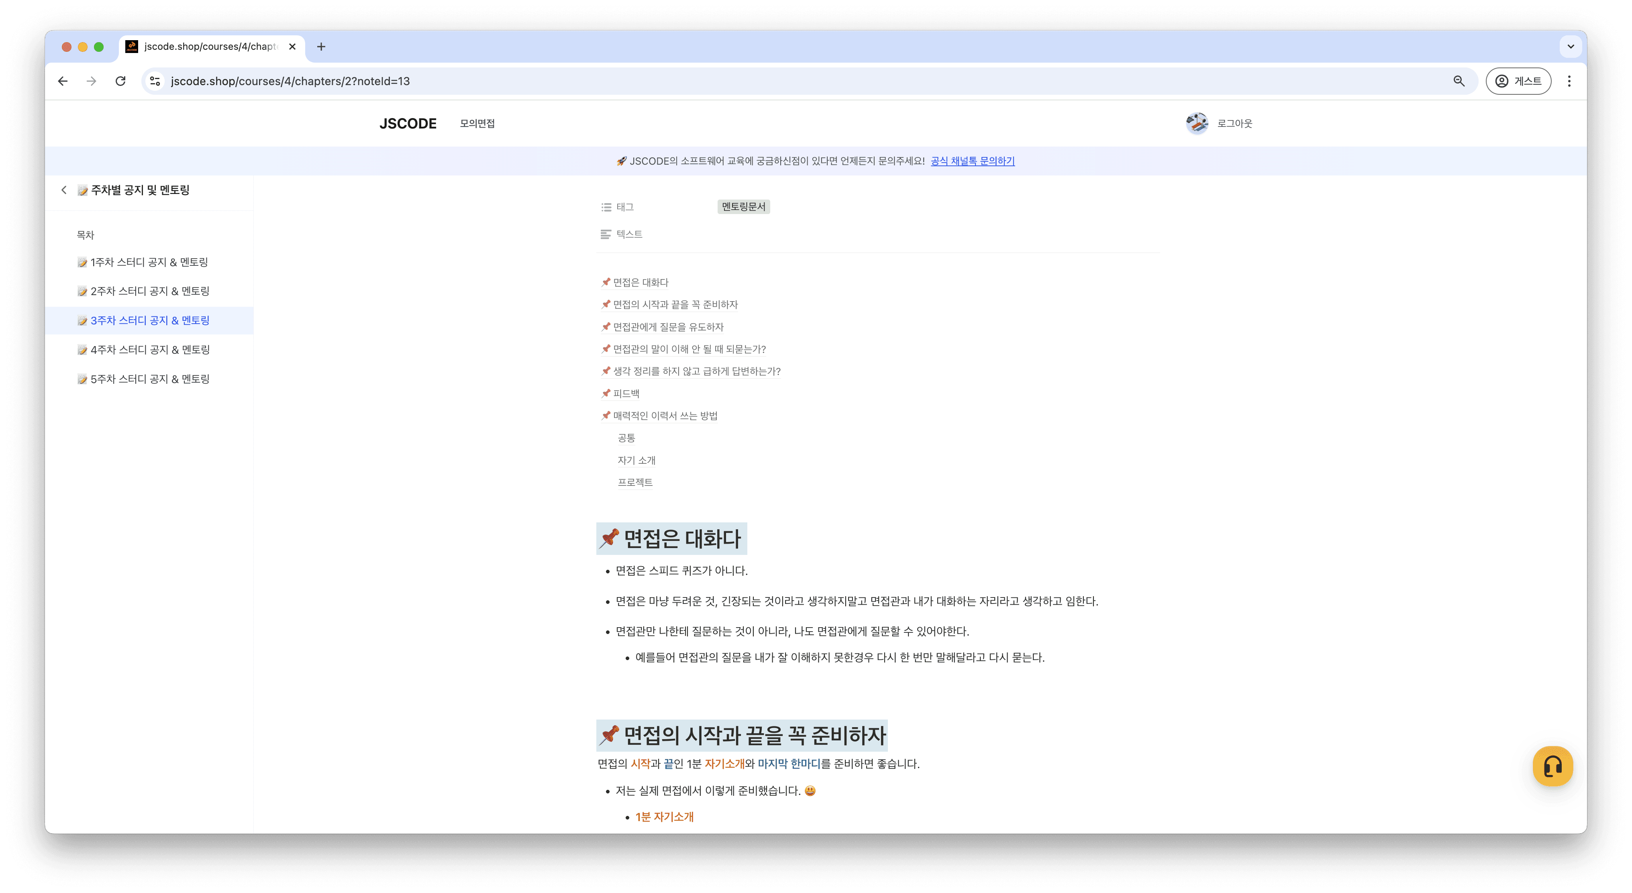Click the zoom magnifier icon in address bar
Viewport: 1632px width, 893px height.
(x=1459, y=81)
